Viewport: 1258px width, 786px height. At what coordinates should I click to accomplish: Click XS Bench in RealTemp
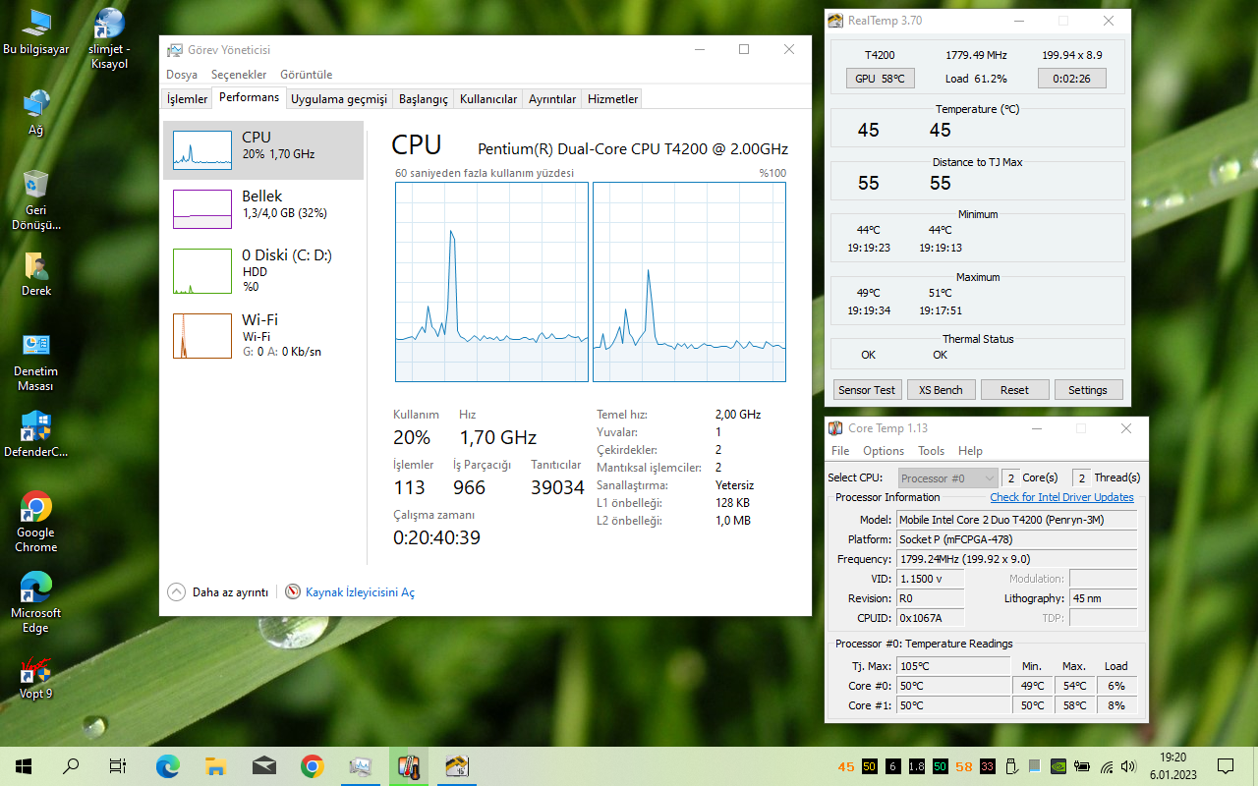coord(941,390)
